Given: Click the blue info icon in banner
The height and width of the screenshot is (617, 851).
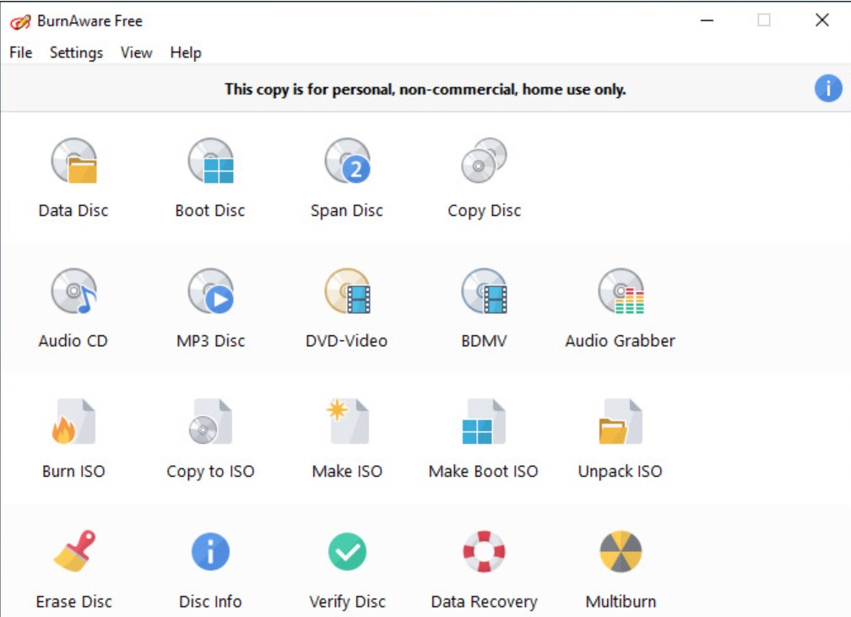Looking at the screenshot, I should pyautogui.click(x=828, y=89).
